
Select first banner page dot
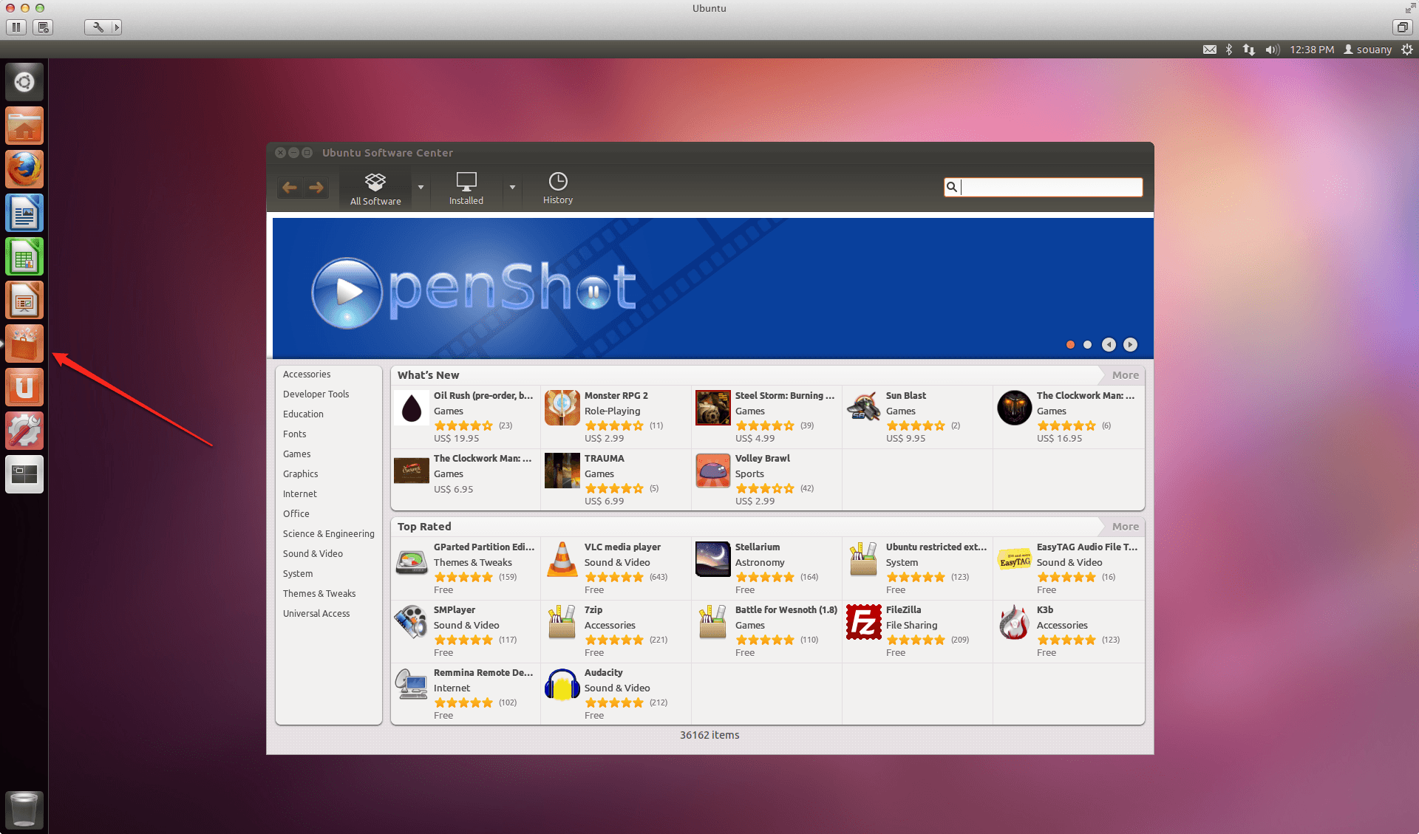point(1070,345)
